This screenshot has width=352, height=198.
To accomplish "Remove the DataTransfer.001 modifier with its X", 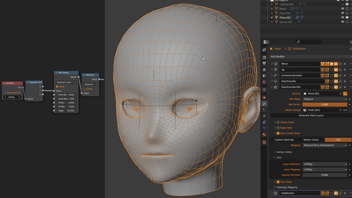I will [x=345, y=87].
